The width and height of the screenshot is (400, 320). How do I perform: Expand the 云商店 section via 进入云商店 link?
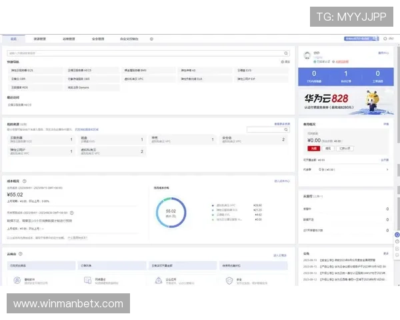[x=280, y=255]
